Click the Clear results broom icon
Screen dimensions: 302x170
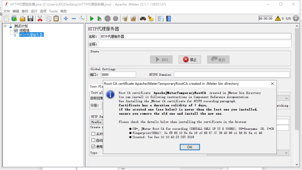(x=125, y=18)
